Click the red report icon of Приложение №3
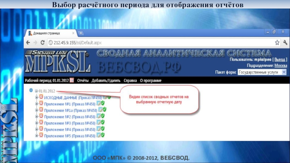 41,122
